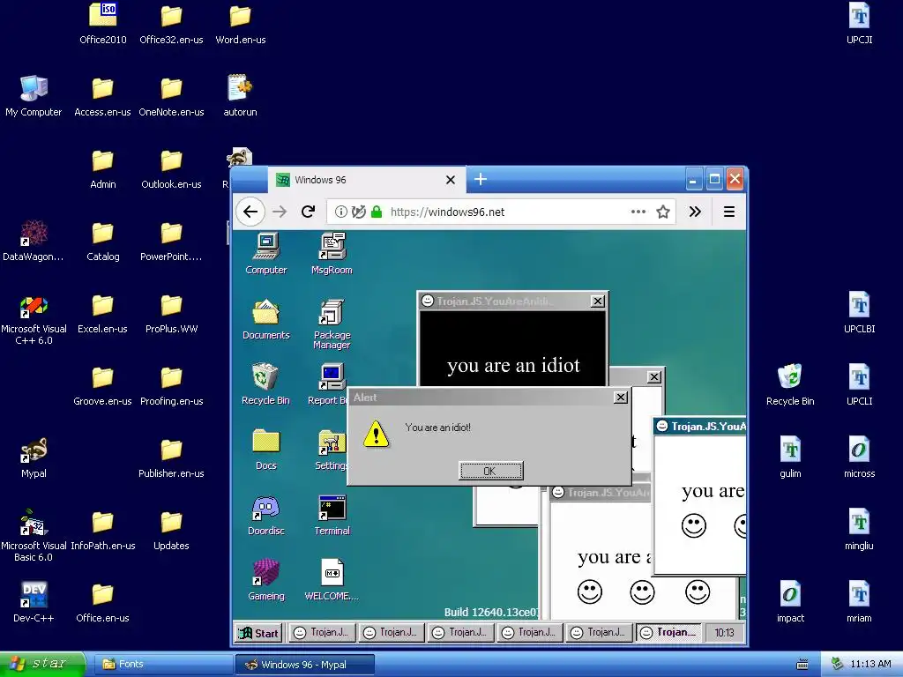The image size is (903, 677).
Task: Click the 10:13 clock in Windows 96
Action: (725, 633)
